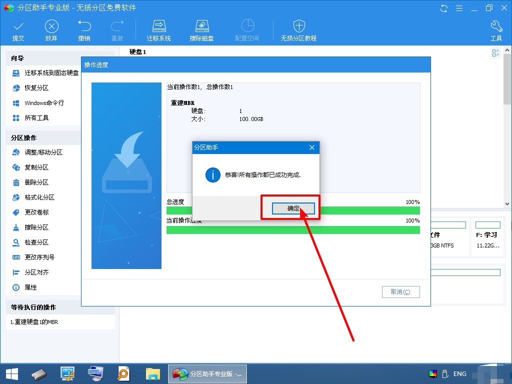Choose 更改序列号 operation
This screenshot has height=384, width=512.
point(33,257)
